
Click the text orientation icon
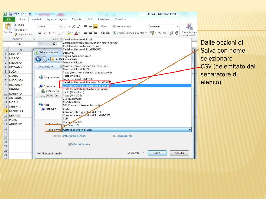click(103, 27)
